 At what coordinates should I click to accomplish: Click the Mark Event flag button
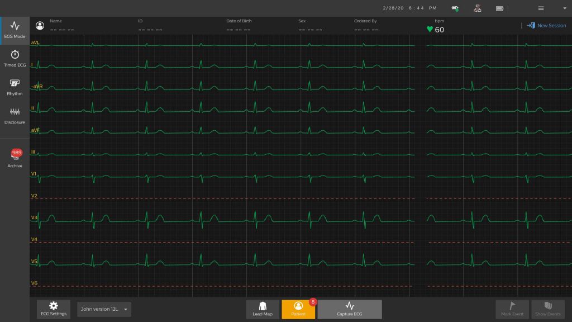[512, 309]
